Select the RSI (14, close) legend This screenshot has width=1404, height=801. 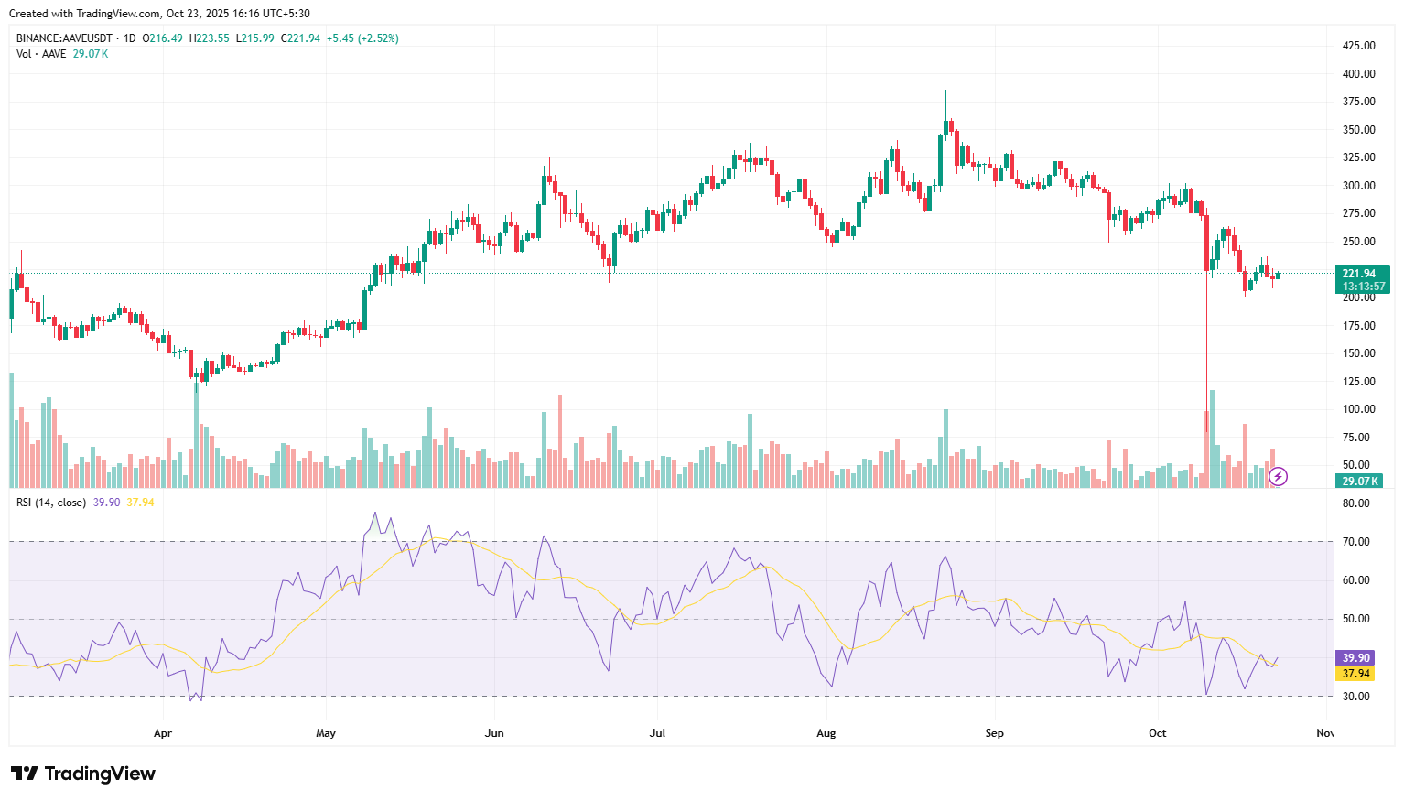point(51,503)
